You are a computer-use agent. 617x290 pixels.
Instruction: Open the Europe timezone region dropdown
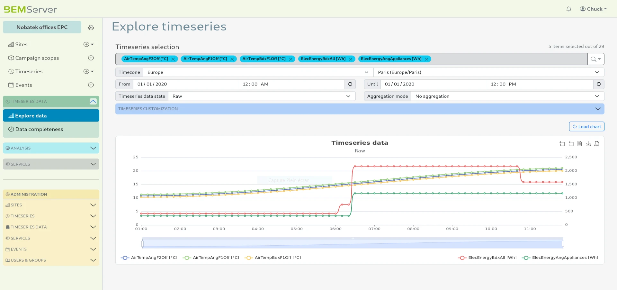tap(258, 72)
